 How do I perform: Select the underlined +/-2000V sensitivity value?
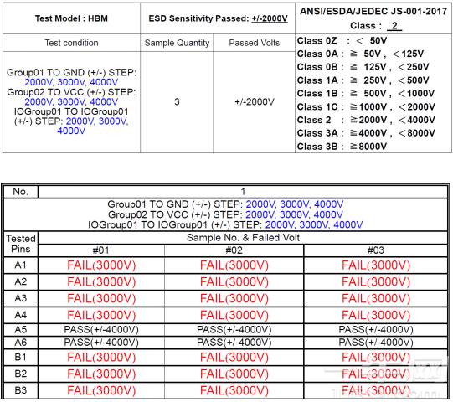270,18
